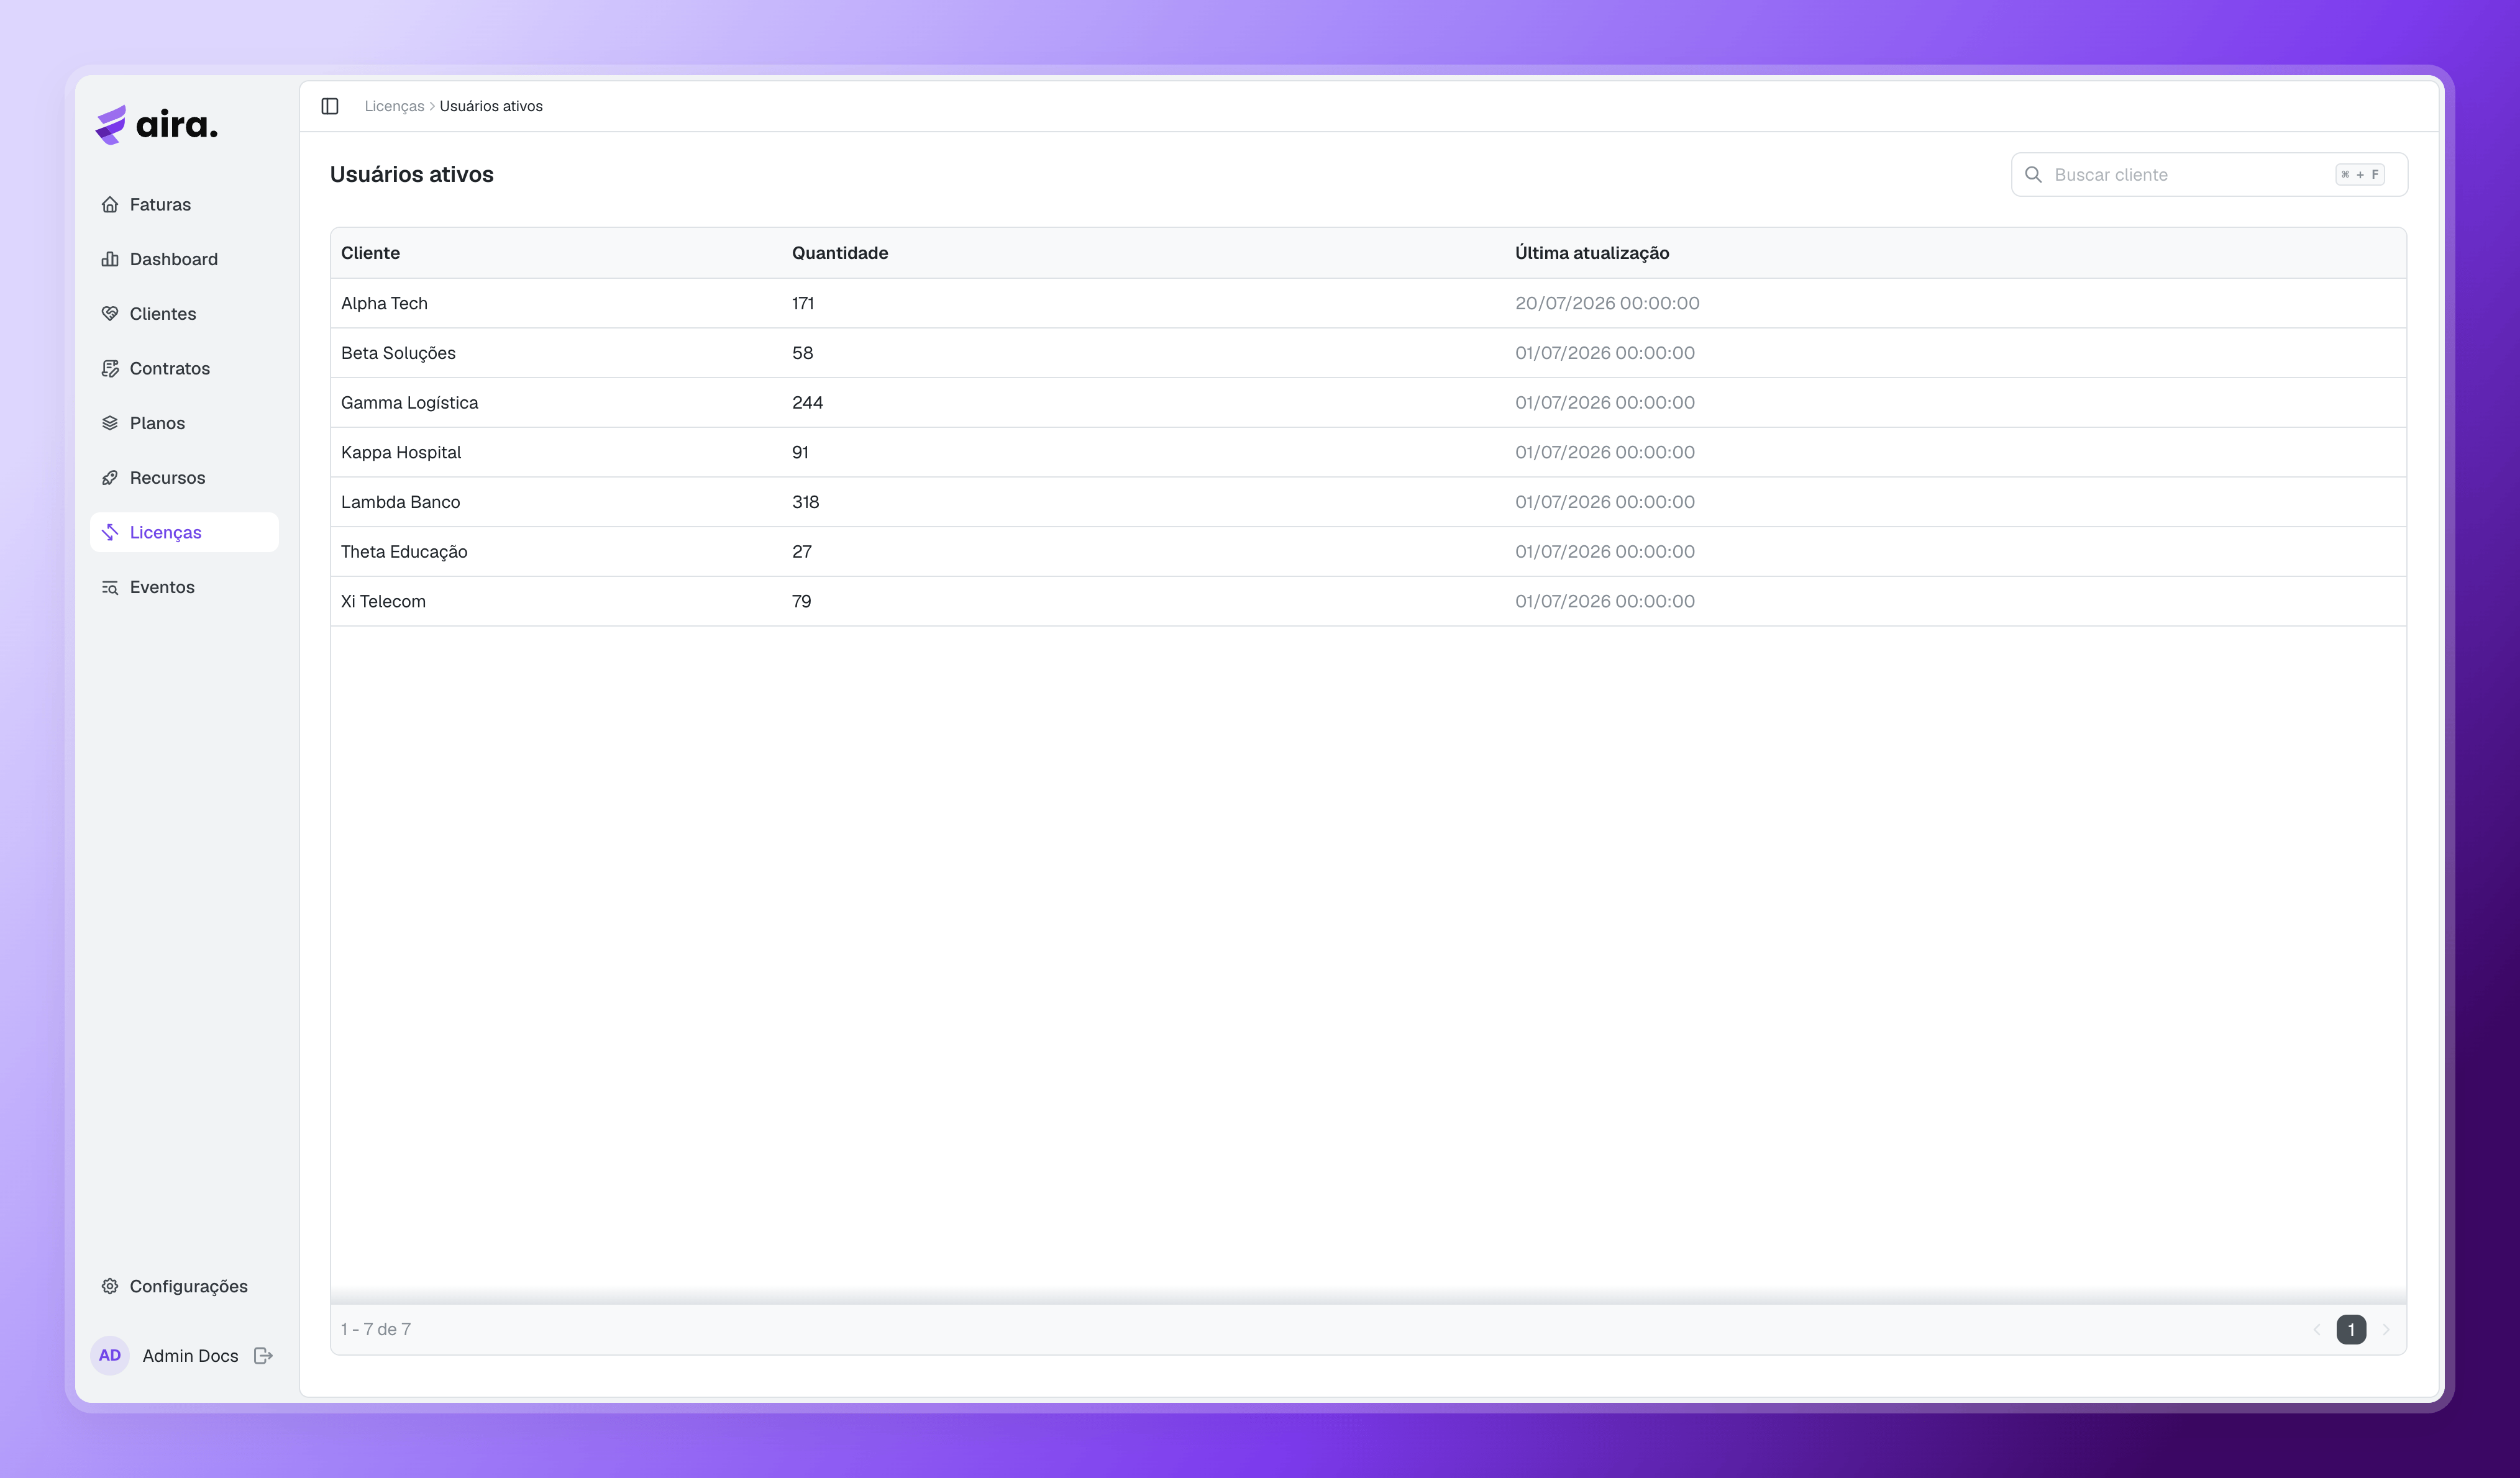Viewport: 2520px width, 1478px height.
Task: Select the Beta Soluções row
Action: tap(1368, 353)
